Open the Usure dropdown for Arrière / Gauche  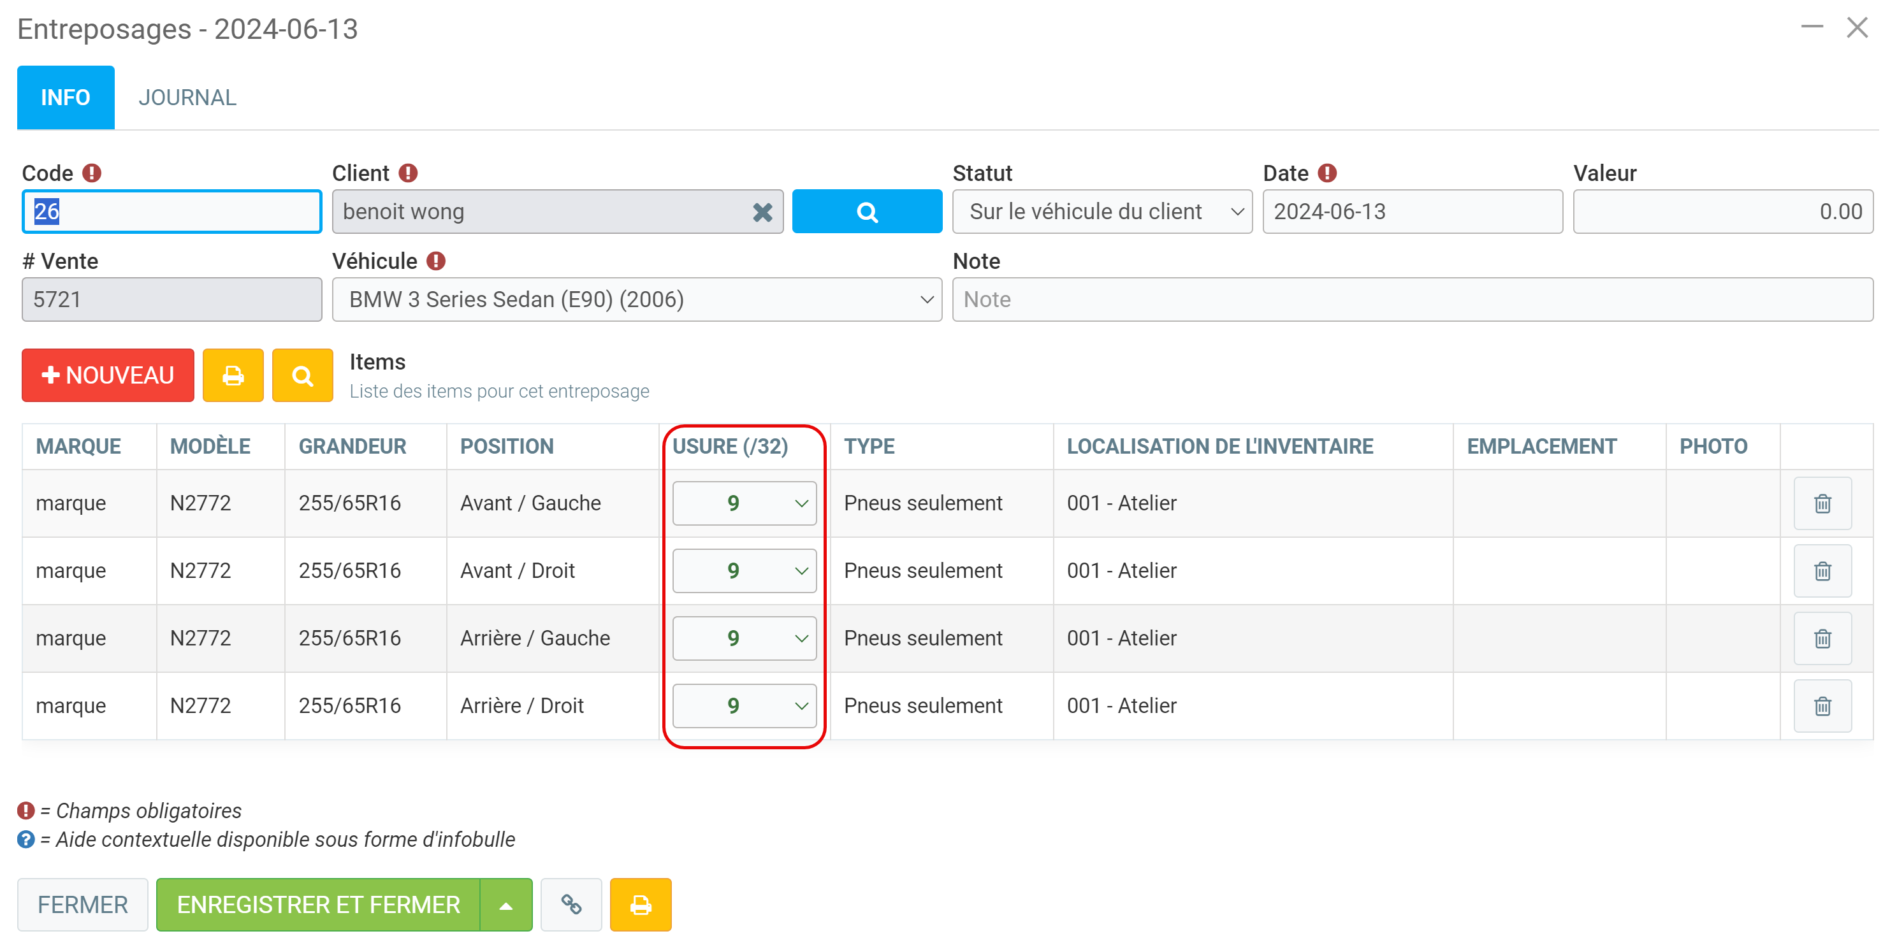click(x=744, y=638)
